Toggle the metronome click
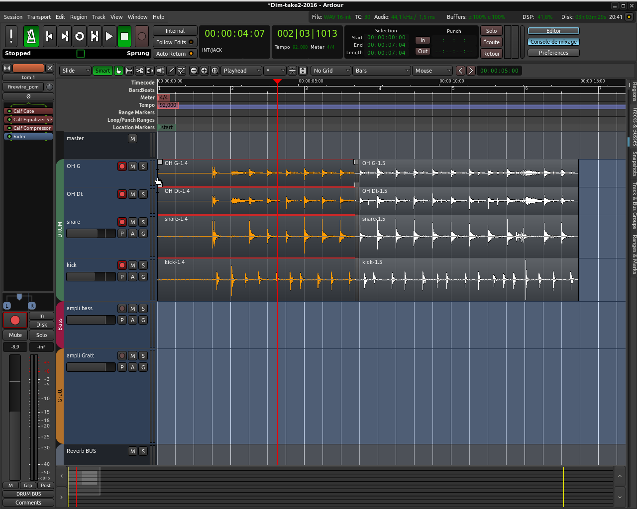The width and height of the screenshot is (637, 509). pos(31,36)
